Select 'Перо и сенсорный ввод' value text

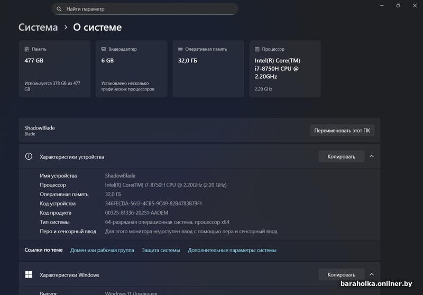(x=191, y=232)
